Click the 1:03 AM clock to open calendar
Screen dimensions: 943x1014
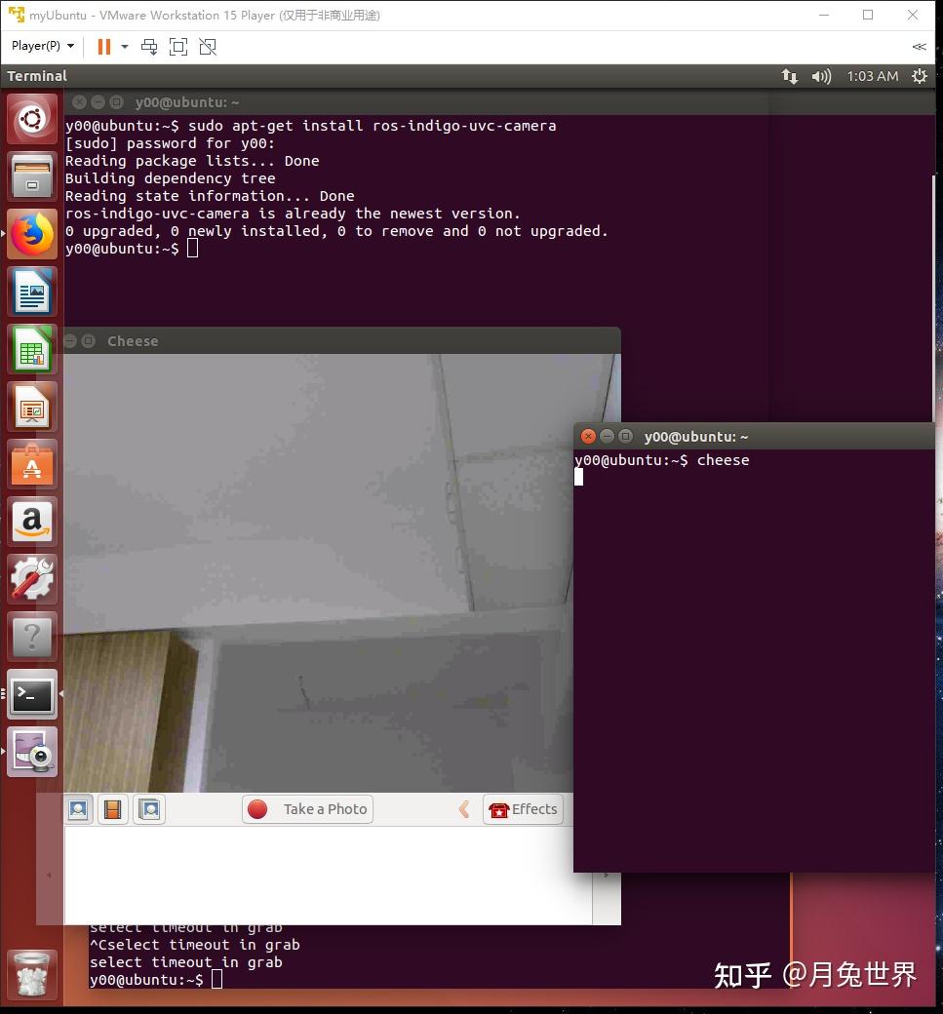tap(871, 76)
